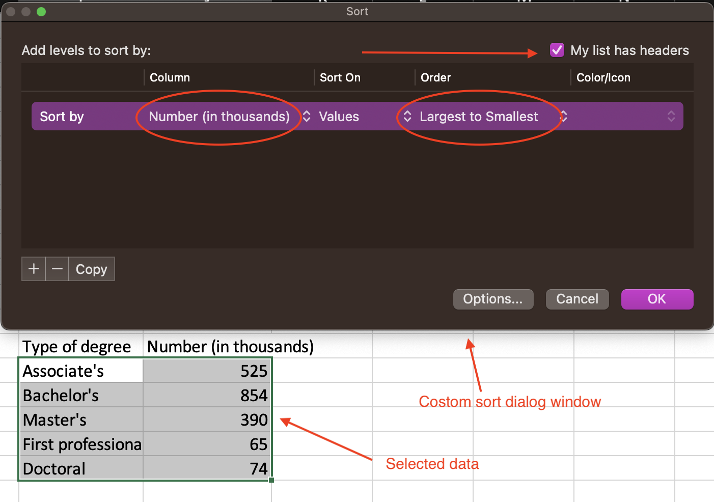This screenshot has height=502, width=714.
Task: Expand the Color/Icon dropdown arrows
Action: (x=671, y=117)
